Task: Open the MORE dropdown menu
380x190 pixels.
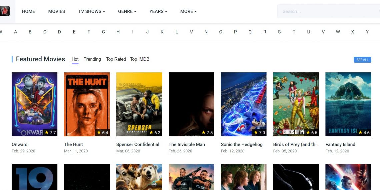Action: tap(188, 11)
